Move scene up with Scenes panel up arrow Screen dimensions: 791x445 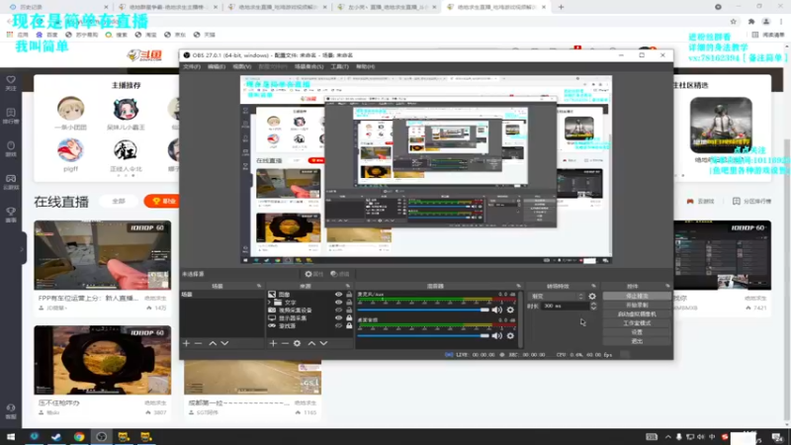coord(213,343)
